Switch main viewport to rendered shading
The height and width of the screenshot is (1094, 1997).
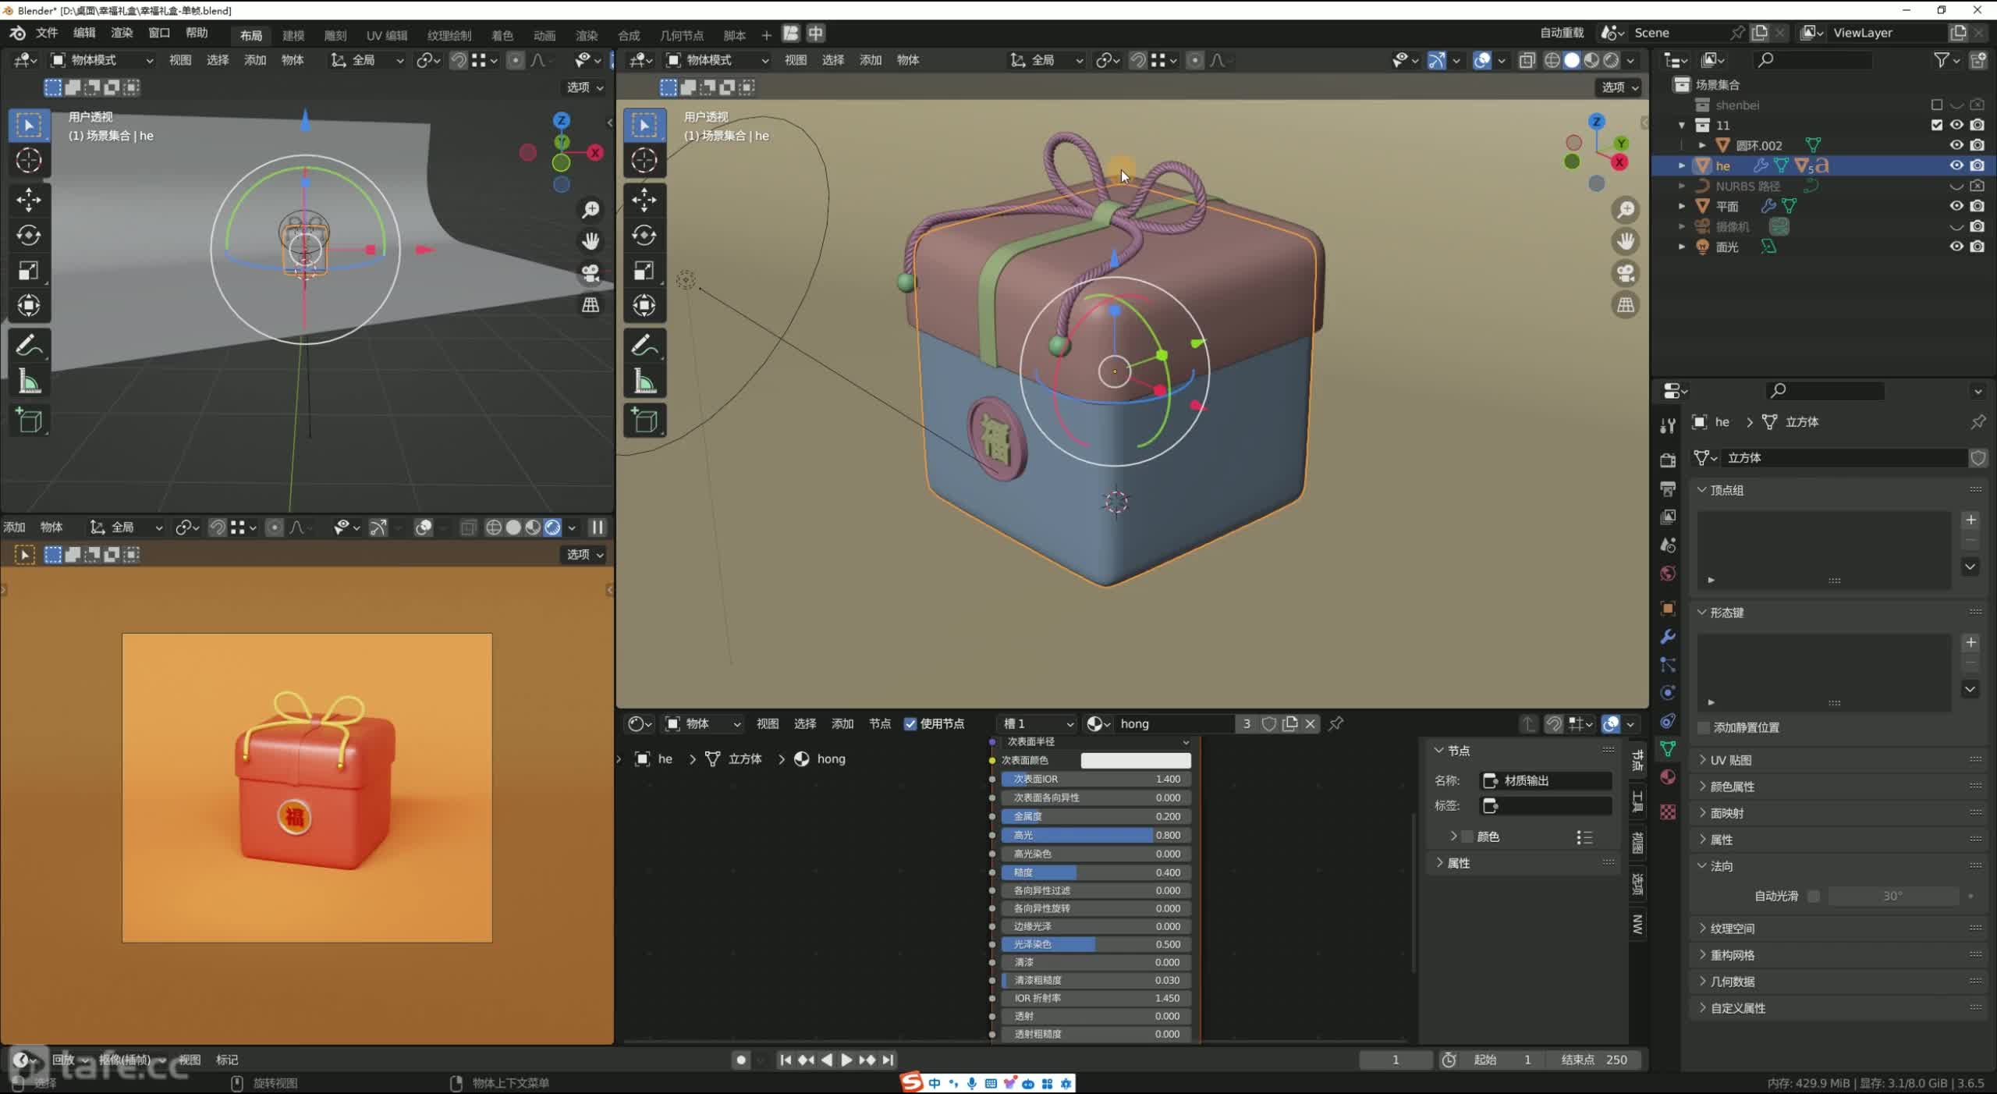coord(1612,60)
